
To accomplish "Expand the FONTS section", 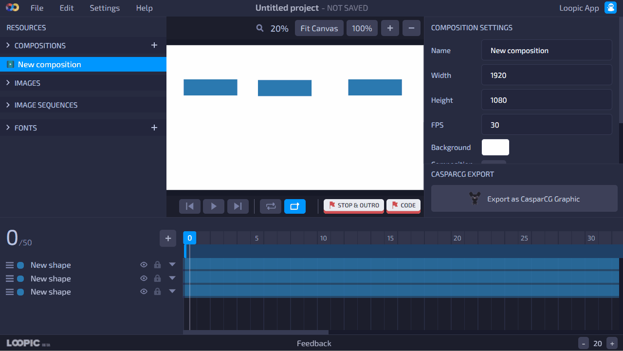I will point(8,128).
